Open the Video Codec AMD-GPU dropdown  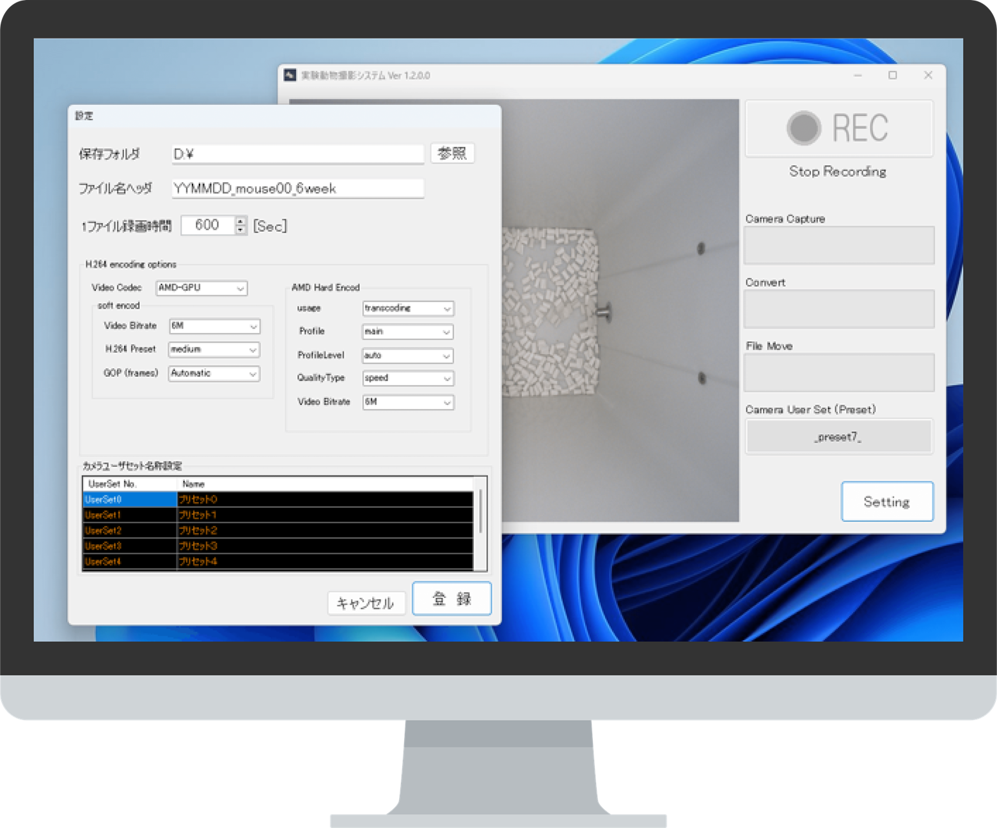coord(201,288)
